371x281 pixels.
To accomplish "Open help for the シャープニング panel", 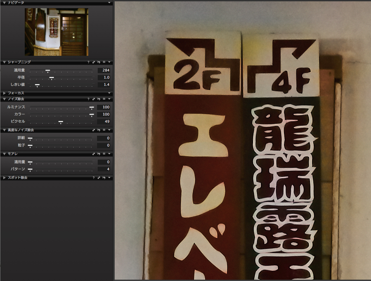I will click(x=88, y=62).
